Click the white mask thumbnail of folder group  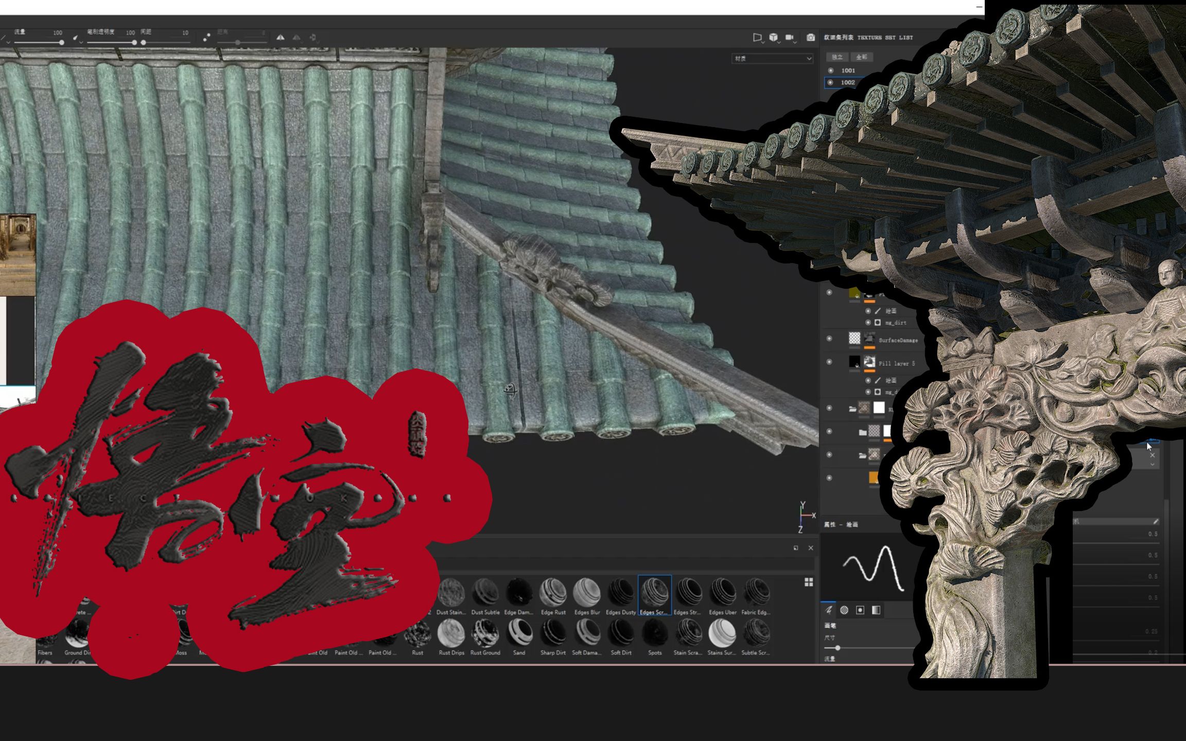coord(879,408)
